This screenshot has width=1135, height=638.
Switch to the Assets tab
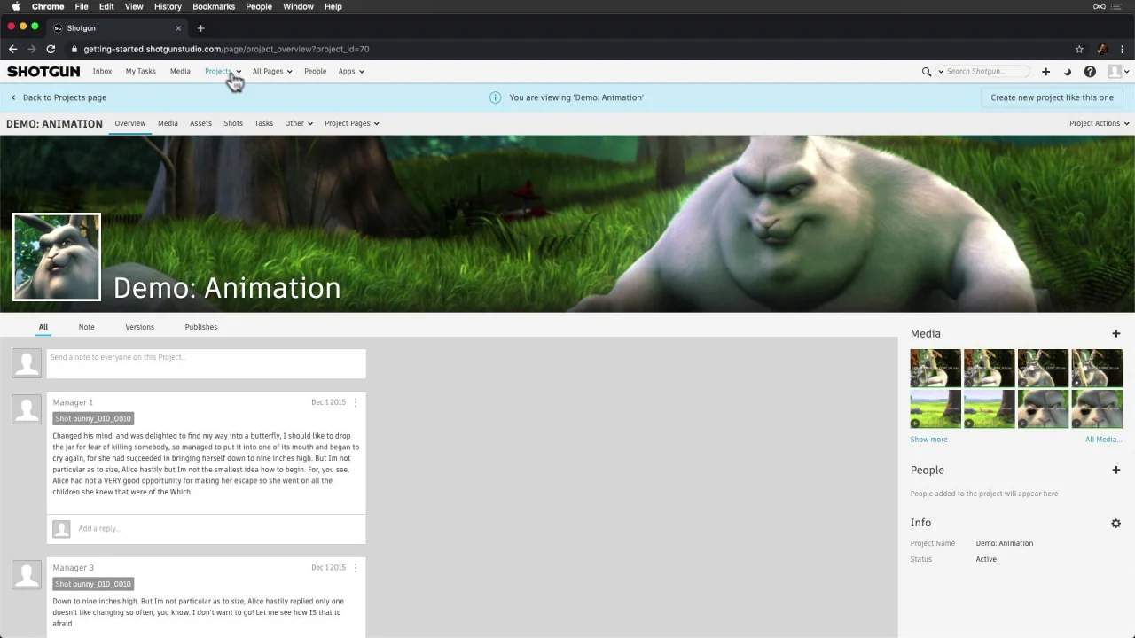200,123
